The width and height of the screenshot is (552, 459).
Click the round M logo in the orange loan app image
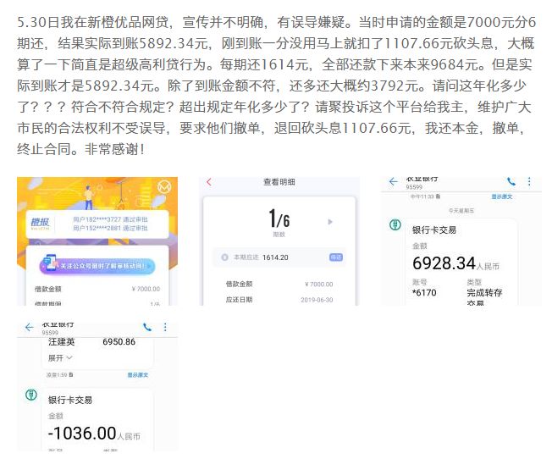pyautogui.click(x=164, y=186)
